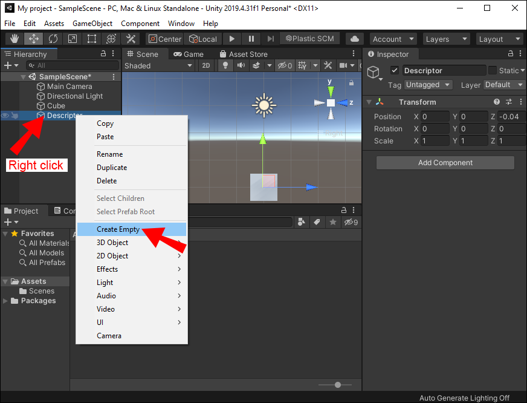The image size is (527, 403).
Task: Open scene camera settings
Action: tap(343, 65)
